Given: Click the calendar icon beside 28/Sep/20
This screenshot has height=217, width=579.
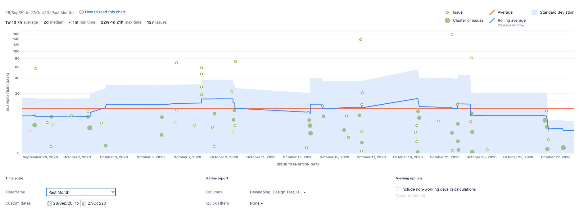Looking at the screenshot, I should click(x=49, y=203).
